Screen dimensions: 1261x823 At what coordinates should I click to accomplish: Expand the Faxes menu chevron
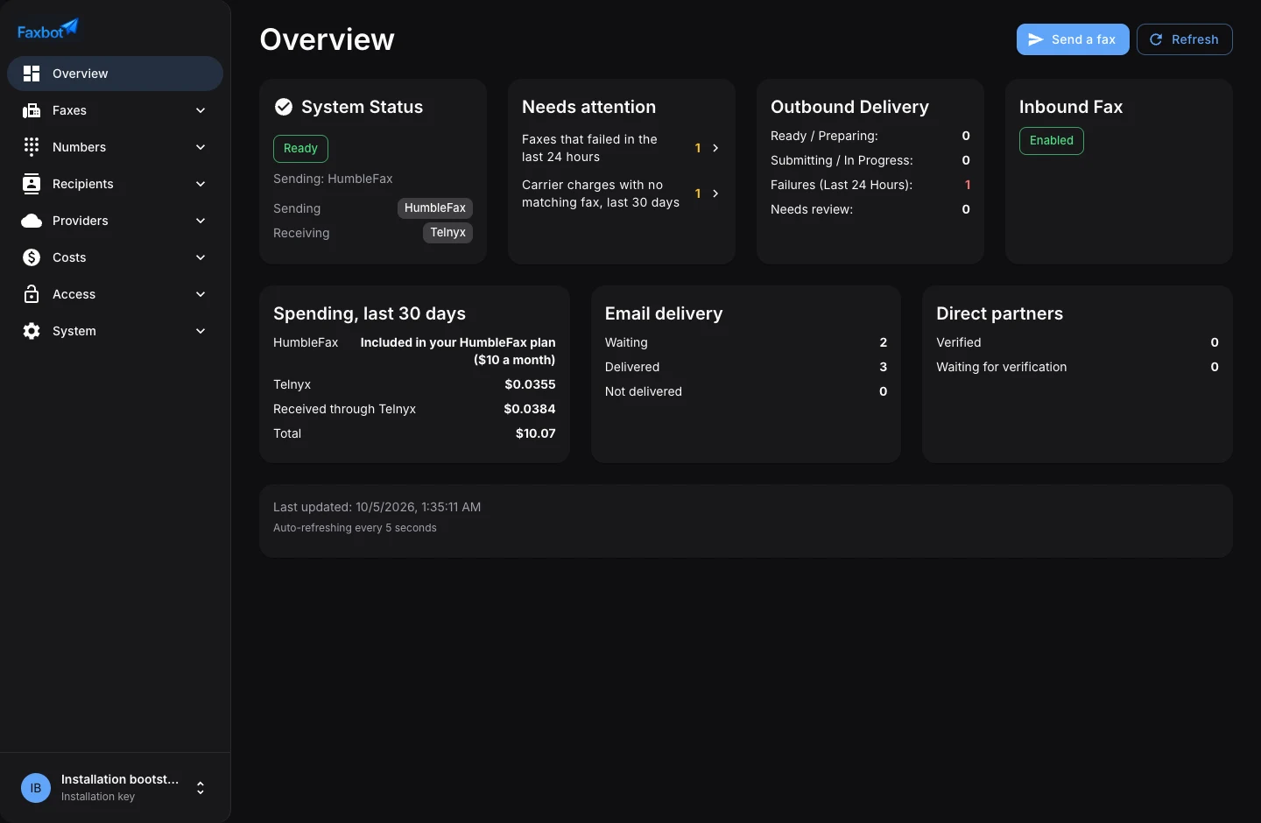tap(201, 110)
